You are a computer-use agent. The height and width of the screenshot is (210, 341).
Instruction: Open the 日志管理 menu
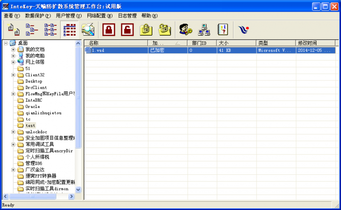click(127, 16)
